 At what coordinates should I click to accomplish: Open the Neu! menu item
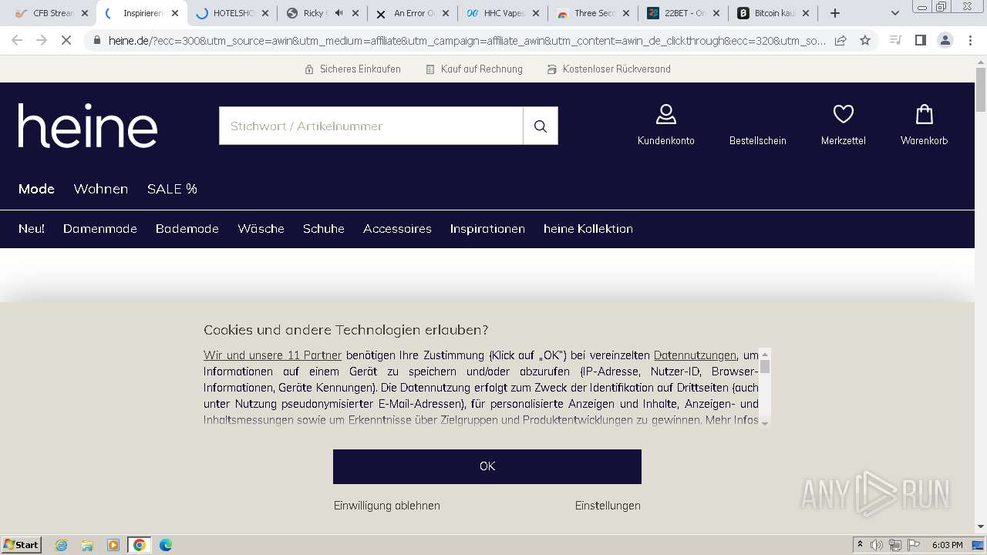click(x=32, y=229)
